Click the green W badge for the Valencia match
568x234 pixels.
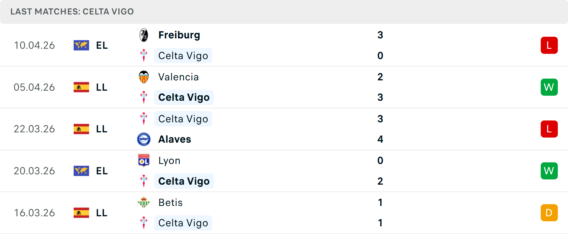(549, 87)
